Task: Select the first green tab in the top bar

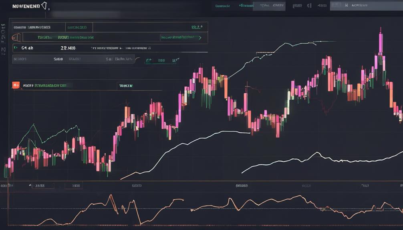Action: (x=222, y=5)
